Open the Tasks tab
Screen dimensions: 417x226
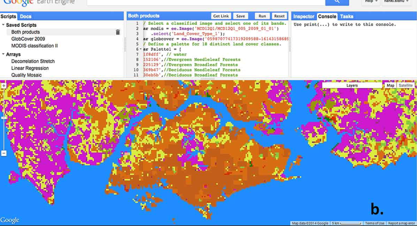click(347, 16)
